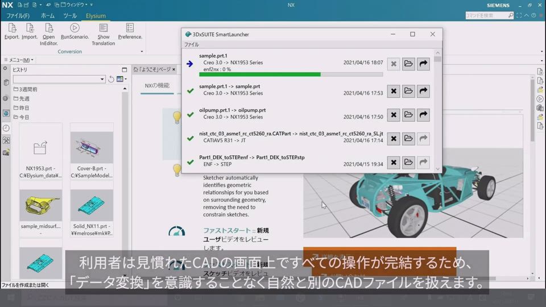The height and width of the screenshot is (307, 546).
Task: Delete the Part1_DEK_toSTEP entry
Action: (x=394, y=162)
